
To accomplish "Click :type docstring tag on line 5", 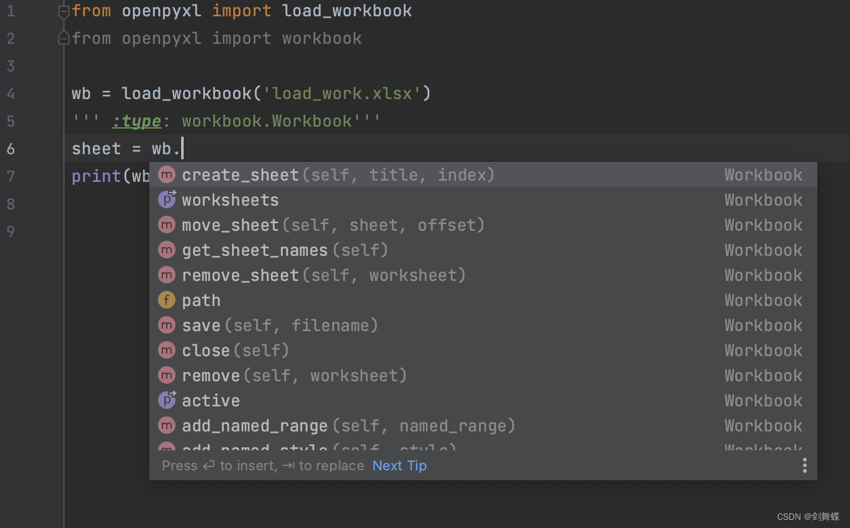I will [x=137, y=121].
